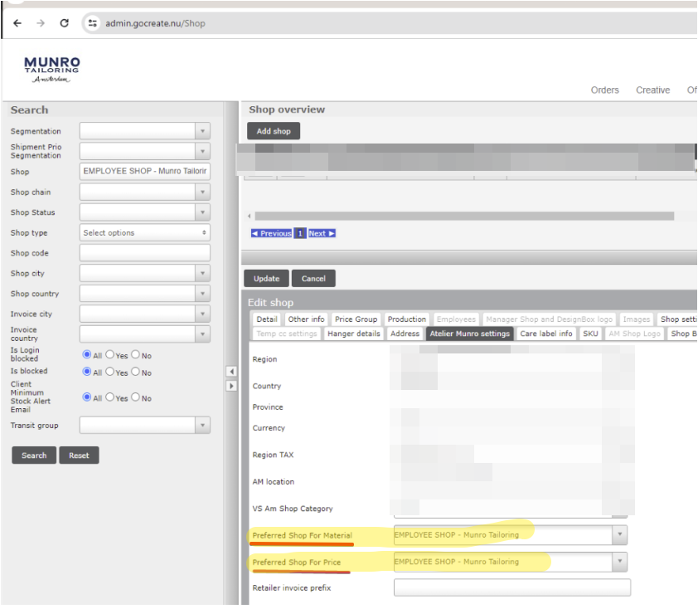This screenshot has width=698, height=609.
Task: Click the browser back arrow
Action: [17, 23]
